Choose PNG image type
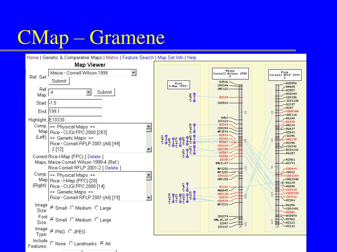337x252 pixels. (52, 231)
